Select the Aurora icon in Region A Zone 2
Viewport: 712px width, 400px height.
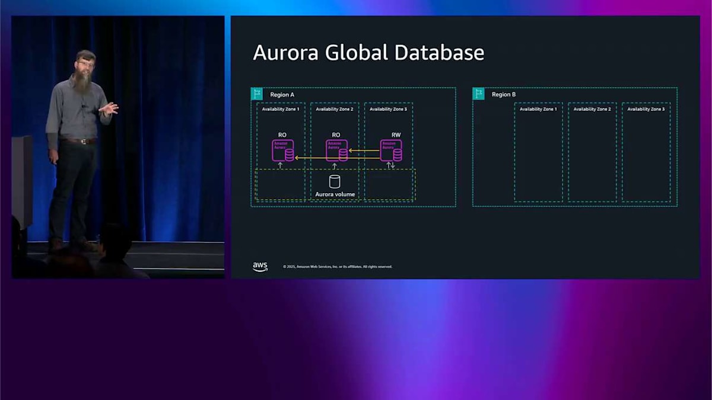pos(337,151)
